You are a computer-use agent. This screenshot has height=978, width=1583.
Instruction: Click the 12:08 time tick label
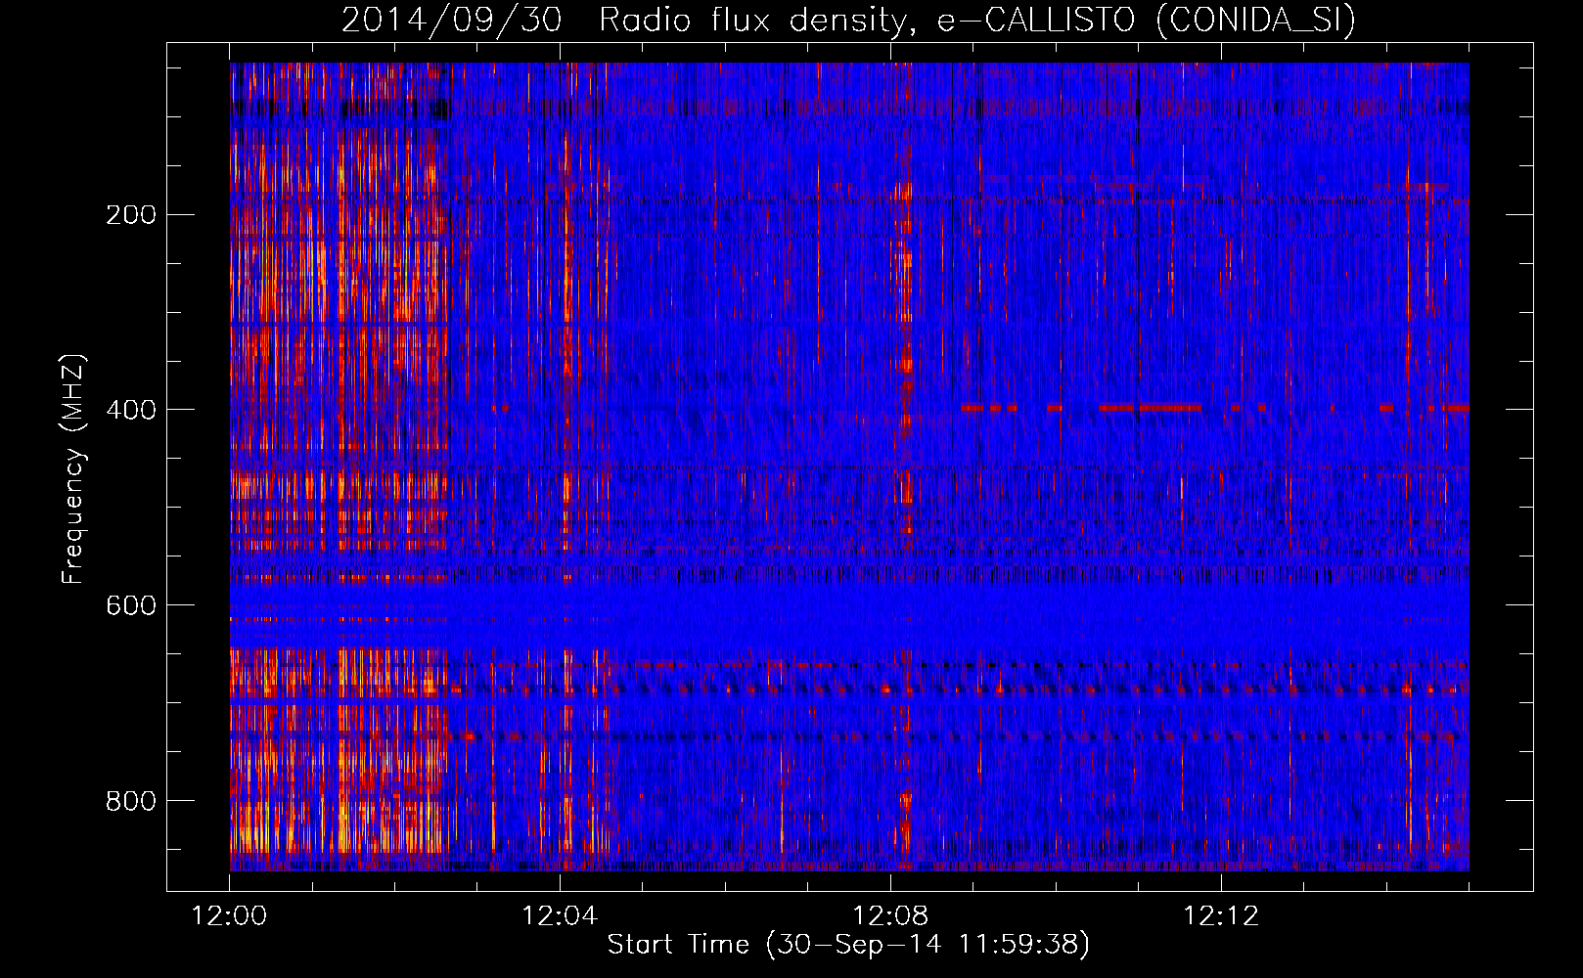point(890,916)
